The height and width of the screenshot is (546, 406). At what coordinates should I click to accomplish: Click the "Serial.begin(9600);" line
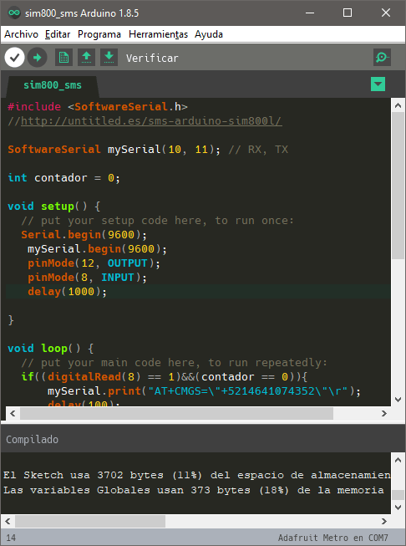coord(84,235)
